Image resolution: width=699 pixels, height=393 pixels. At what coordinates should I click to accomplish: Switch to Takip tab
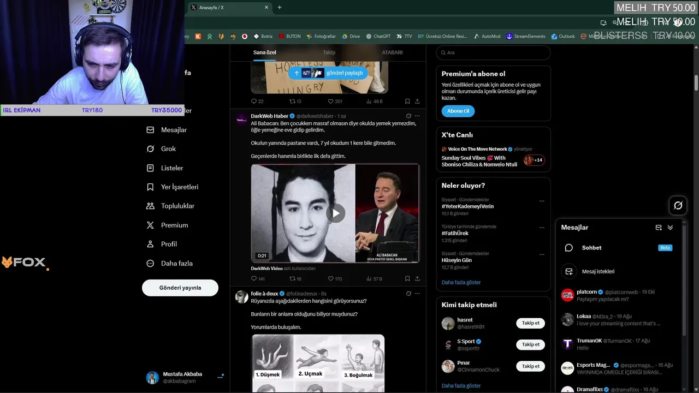(329, 52)
